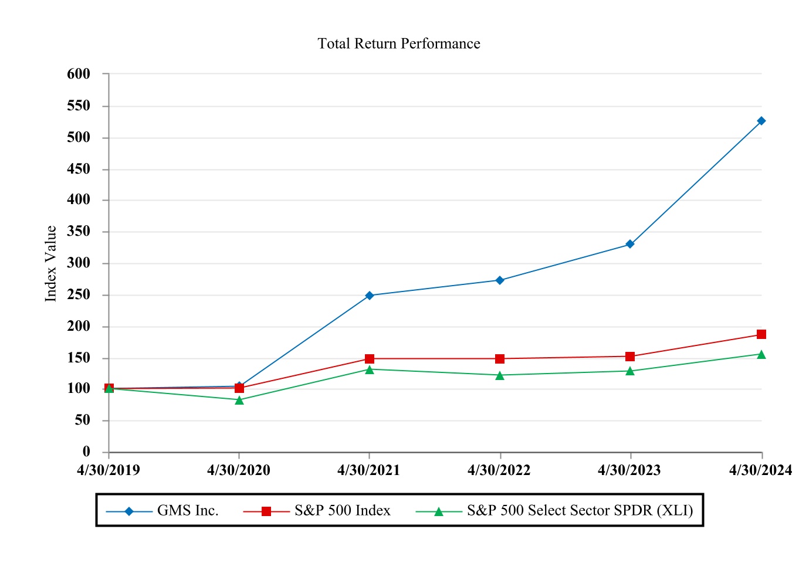Click the green triangle swatch in the legend

coord(438,511)
